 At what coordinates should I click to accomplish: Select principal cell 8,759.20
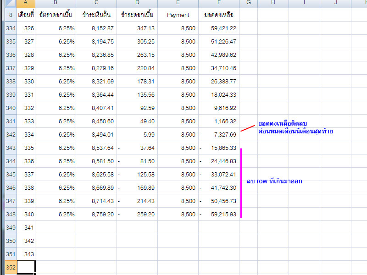click(x=96, y=214)
